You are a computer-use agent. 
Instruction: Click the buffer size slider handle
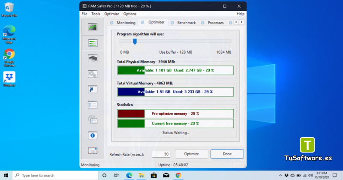tap(135, 41)
